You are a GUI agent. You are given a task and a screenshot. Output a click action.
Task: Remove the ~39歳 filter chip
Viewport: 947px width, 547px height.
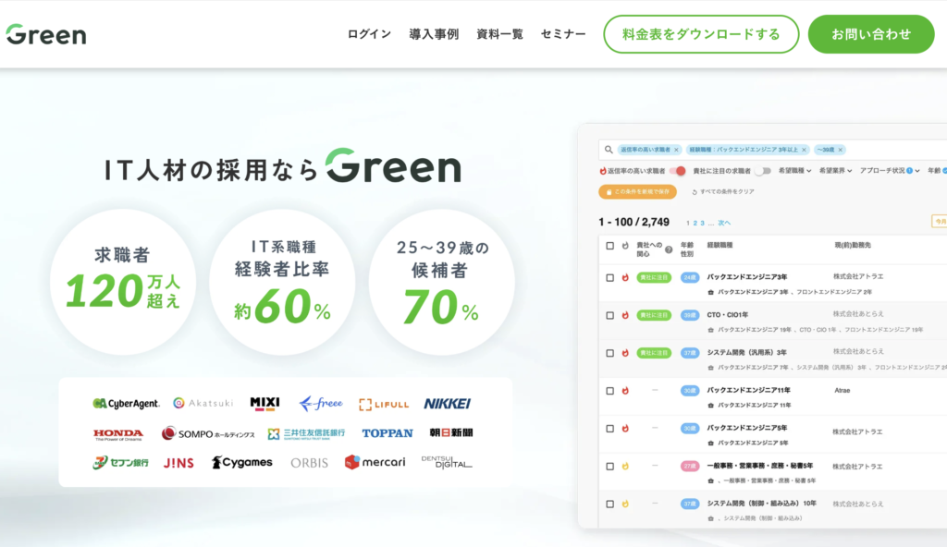[x=840, y=150]
